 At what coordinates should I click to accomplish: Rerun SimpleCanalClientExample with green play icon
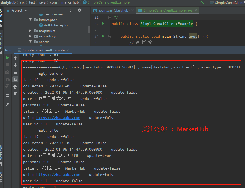(7, 58)
